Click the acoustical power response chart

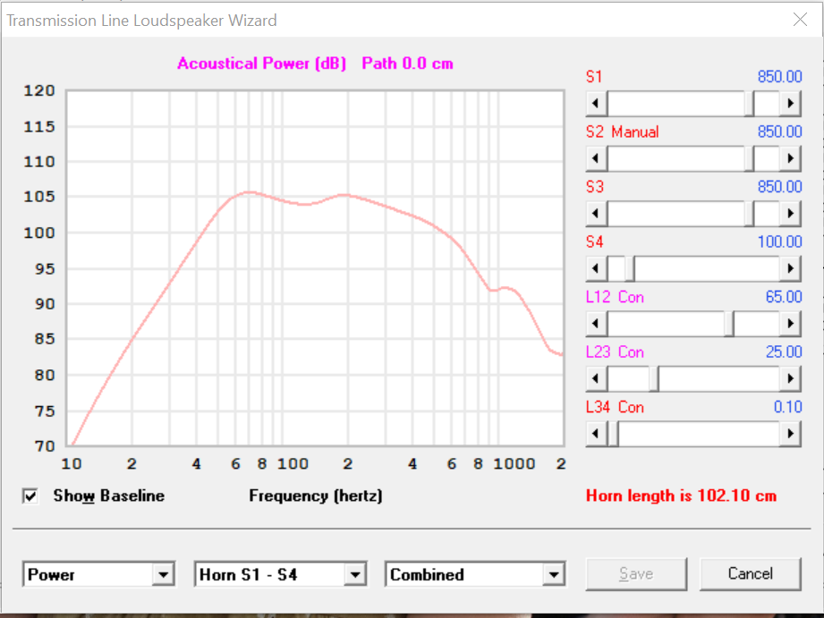315,268
